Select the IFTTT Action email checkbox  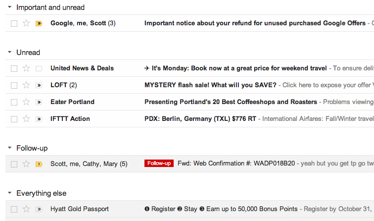point(14,119)
